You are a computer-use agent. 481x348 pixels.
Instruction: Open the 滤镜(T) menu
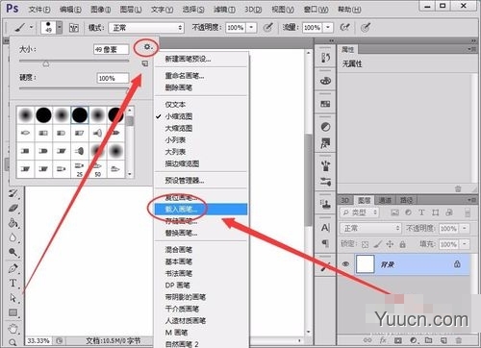[224, 10]
